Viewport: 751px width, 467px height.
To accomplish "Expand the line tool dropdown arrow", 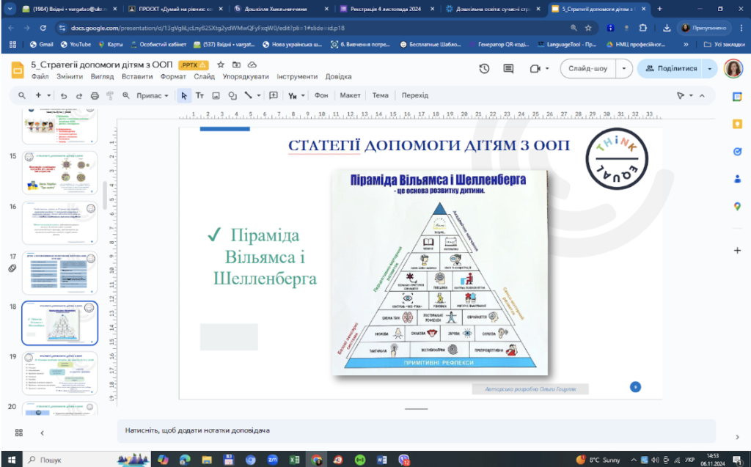I will [259, 95].
